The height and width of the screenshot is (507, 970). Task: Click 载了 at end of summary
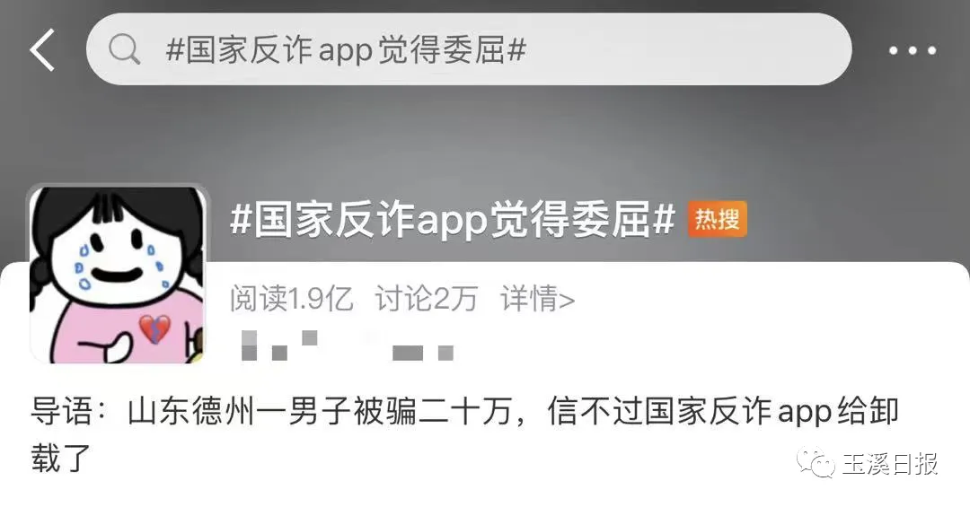pyautogui.click(x=61, y=459)
